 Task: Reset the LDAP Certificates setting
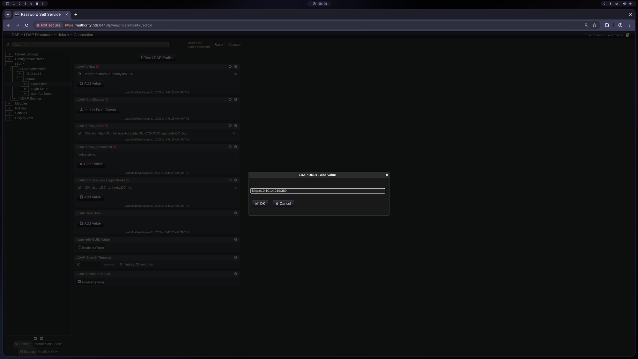(230, 100)
